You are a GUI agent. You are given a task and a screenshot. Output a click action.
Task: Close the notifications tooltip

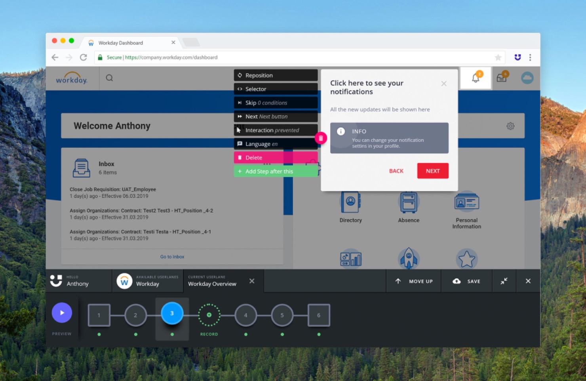[444, 84]
